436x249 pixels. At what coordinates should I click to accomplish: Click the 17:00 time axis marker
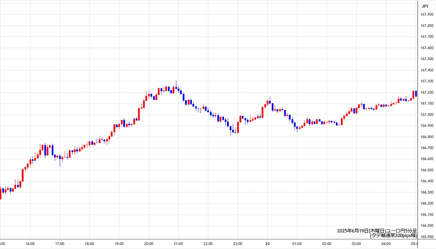pos(60,244)
